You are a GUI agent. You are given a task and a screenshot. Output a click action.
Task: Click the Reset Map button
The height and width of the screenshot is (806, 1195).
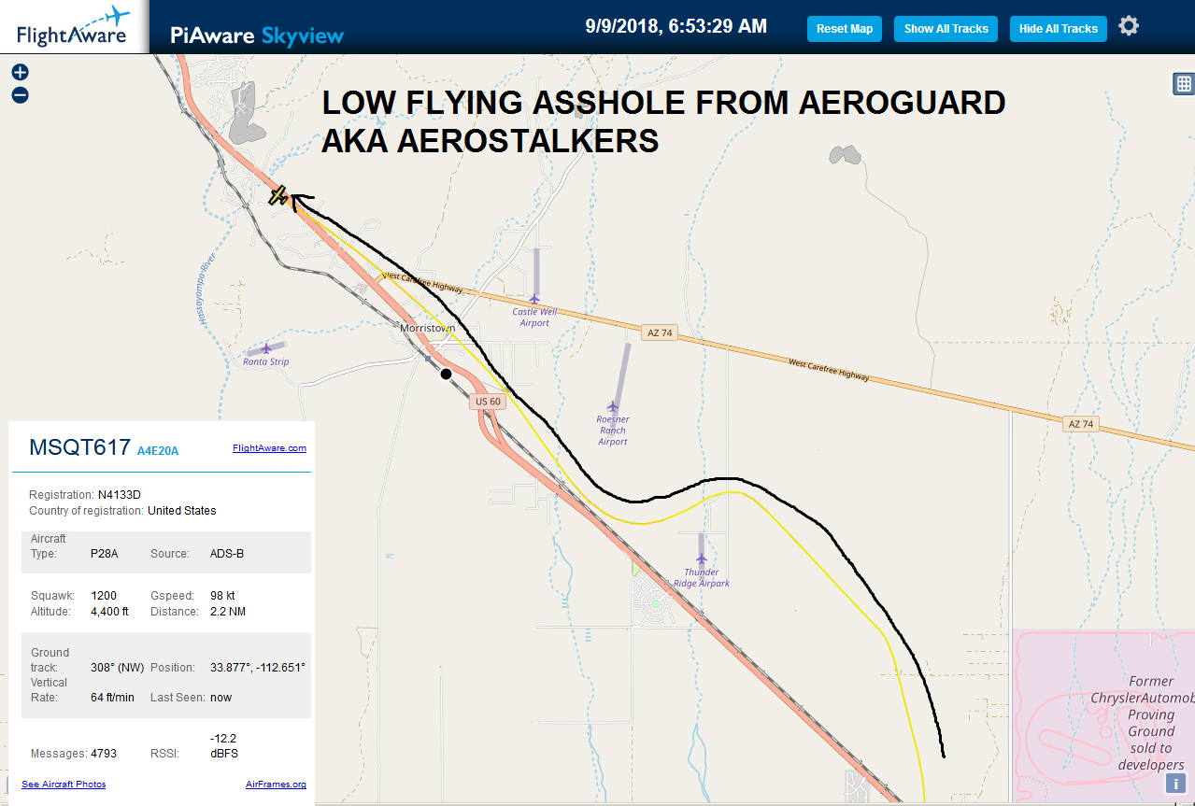(845, 29)
